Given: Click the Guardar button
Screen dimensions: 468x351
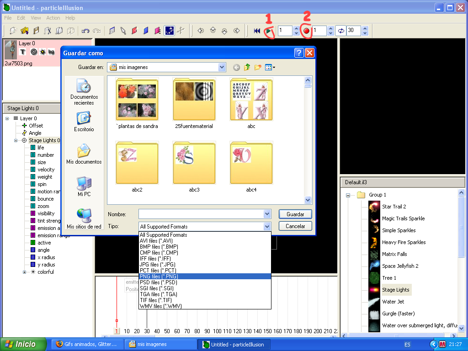Looking at the screenshot, I should coord(295,214).
